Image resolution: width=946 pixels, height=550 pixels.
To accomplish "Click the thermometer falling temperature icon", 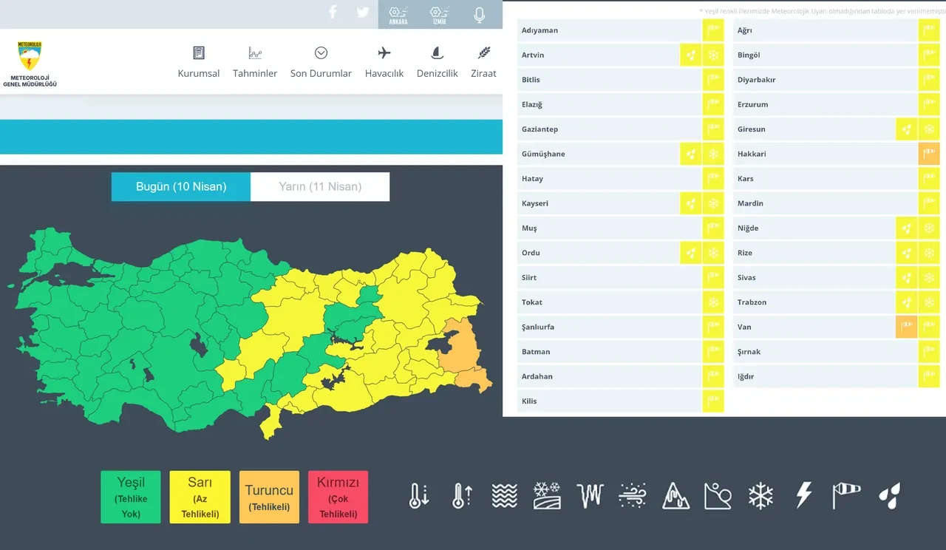I will point(418,495).
